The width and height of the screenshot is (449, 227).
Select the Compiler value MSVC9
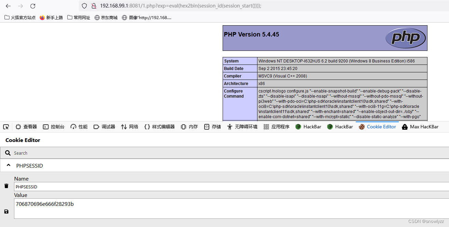coord(283,76)
